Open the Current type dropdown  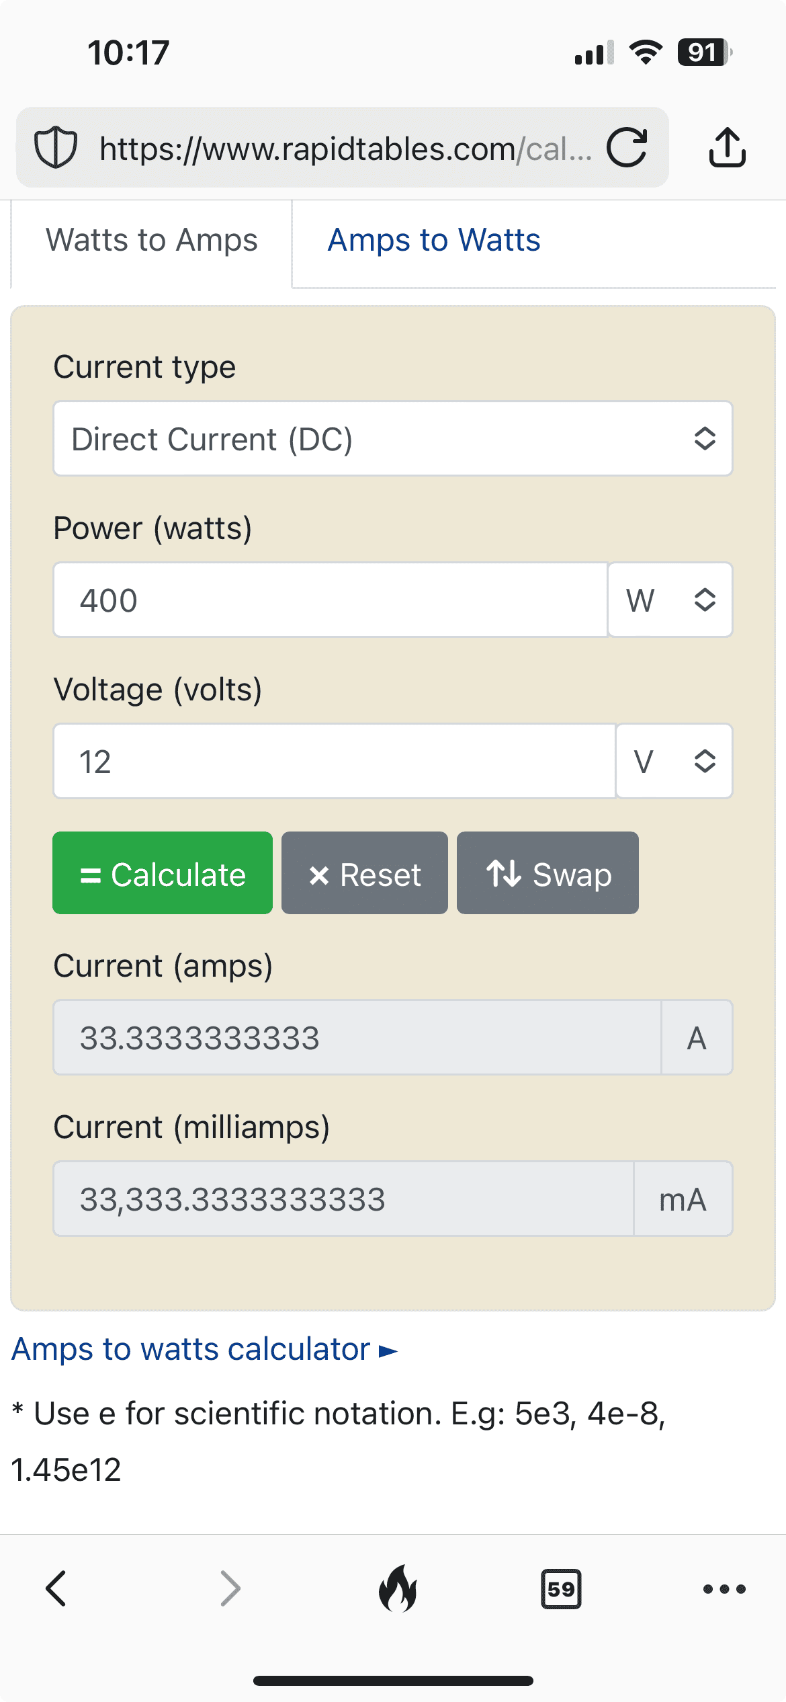point(393,438)
